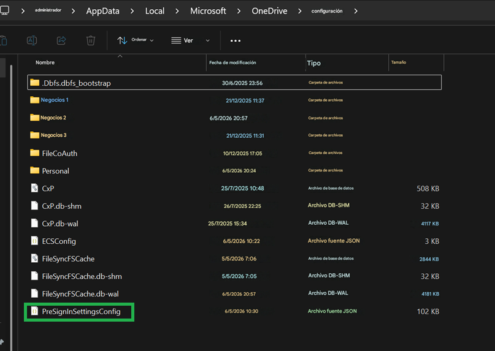Image resolution: width=495 pixels, height=351 pixels.
Task: Click the date 6/5/2026 10:30
Action: [242, 311]
